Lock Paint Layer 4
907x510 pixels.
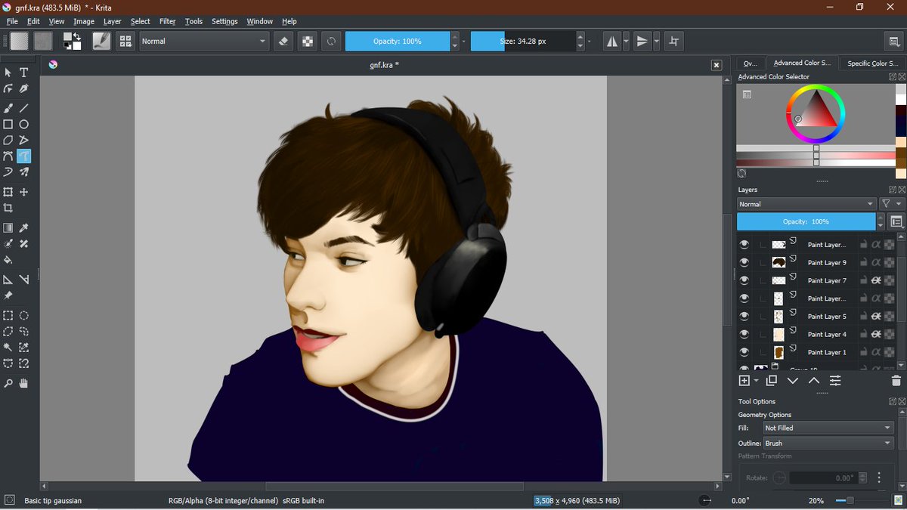pyautogui.click(x=863, y=334)
